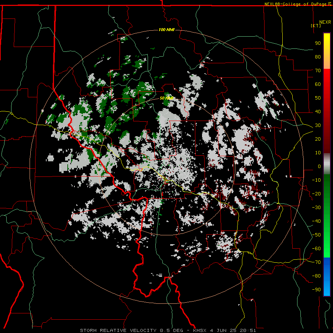Click the -80 scale value

(x=316, y=276)
